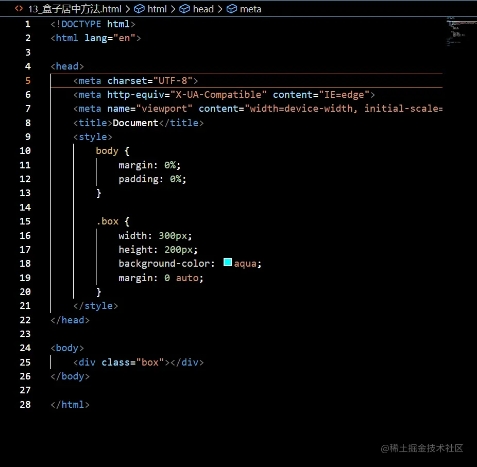The height and width of the screenshot is (467, 477).
Task: Click "width=device-width" content string
Action: pos(301,109)
